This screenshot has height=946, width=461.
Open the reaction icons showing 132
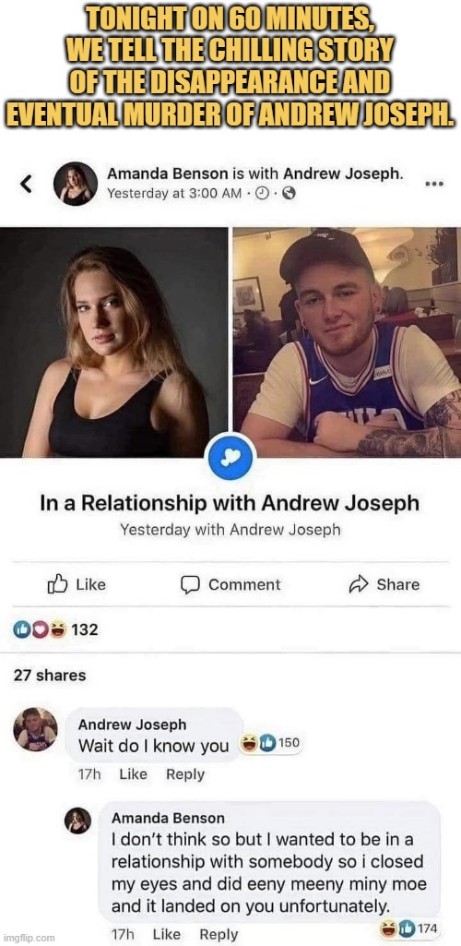[55, 629]
